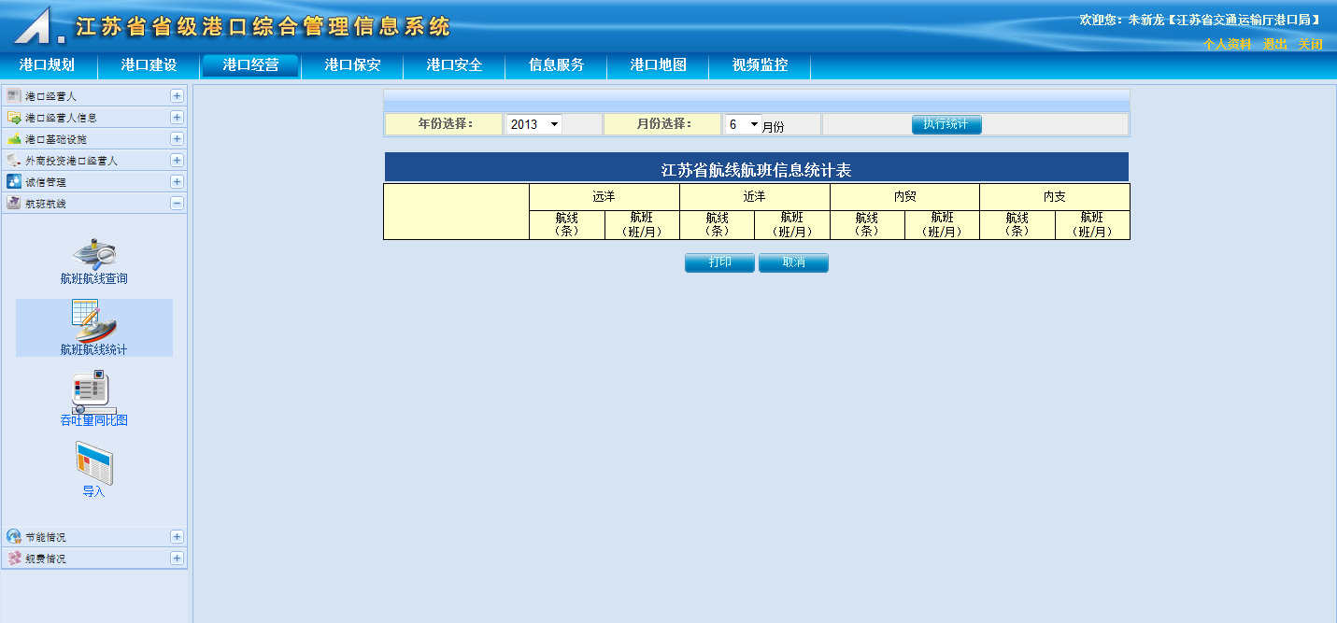
Task: Open the month selection dropdown
Action: coord(743,124)
